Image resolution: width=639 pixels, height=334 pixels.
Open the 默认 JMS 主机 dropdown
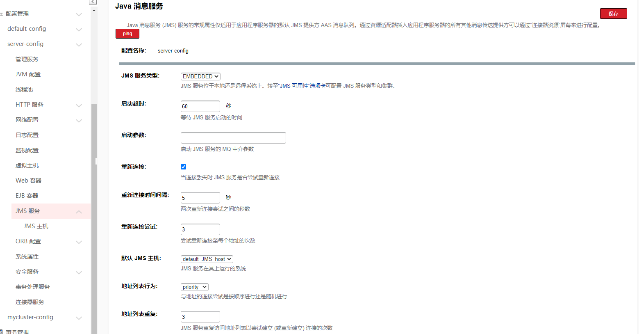207,259
